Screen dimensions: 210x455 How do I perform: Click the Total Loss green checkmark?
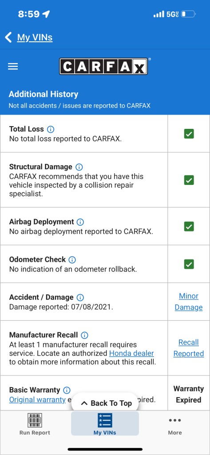coord(189,134)
